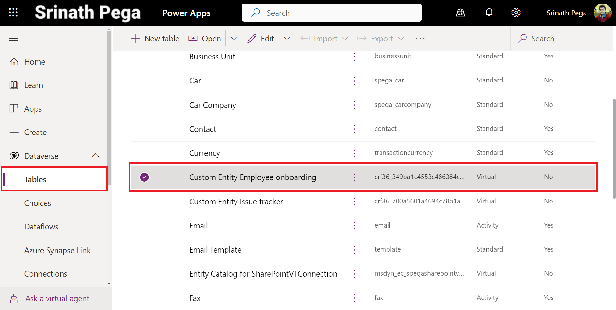
Task: Click the New table button
Action: pos(155,39)
